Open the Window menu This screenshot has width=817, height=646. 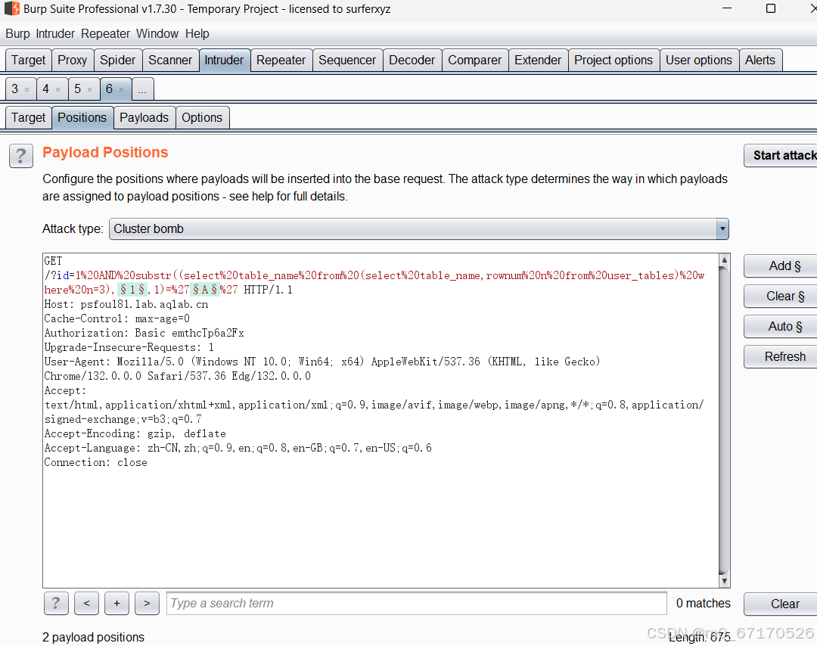[x=157, y=34]
